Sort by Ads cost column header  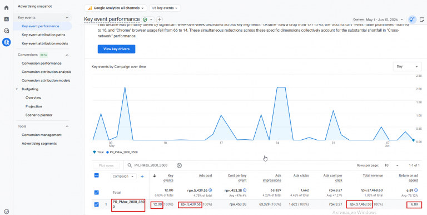(x=205, y=175)
